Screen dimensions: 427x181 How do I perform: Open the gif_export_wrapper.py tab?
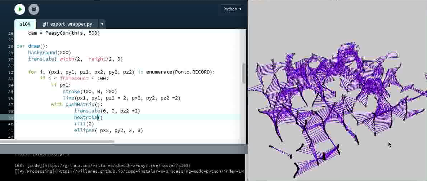(x=67, y=24)
